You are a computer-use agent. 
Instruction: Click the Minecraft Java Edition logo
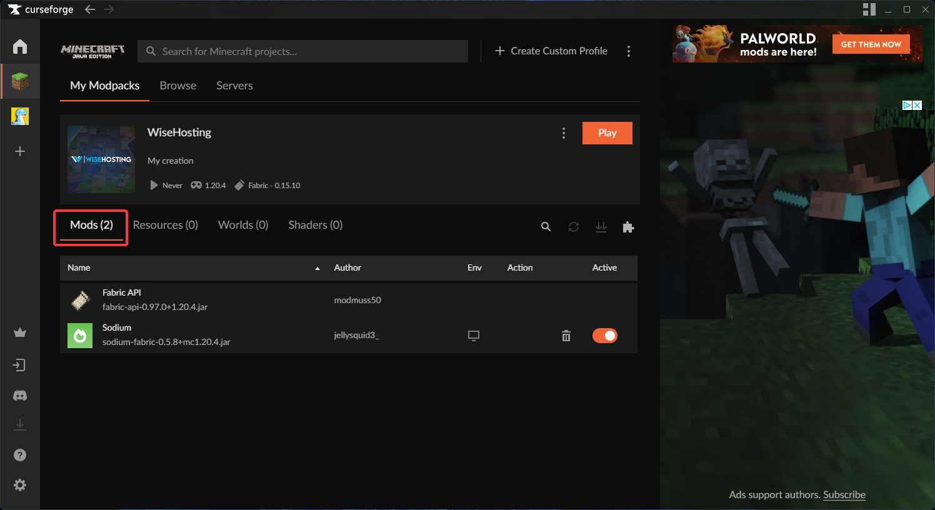pos(92,51)
